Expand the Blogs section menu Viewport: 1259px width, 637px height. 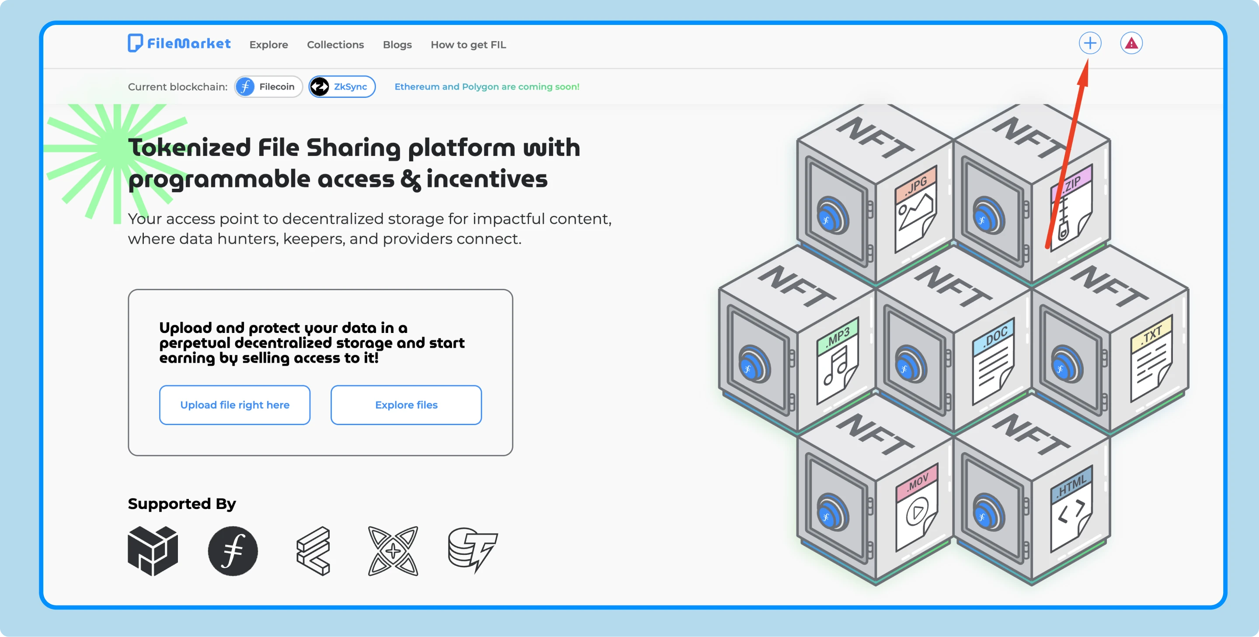(396, 45)
